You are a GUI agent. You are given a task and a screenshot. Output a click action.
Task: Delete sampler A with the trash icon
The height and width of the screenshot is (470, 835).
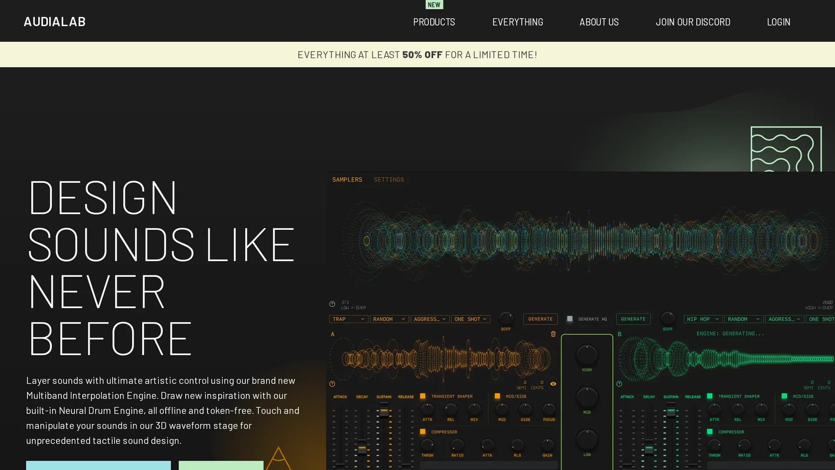[x=553, y=334]
